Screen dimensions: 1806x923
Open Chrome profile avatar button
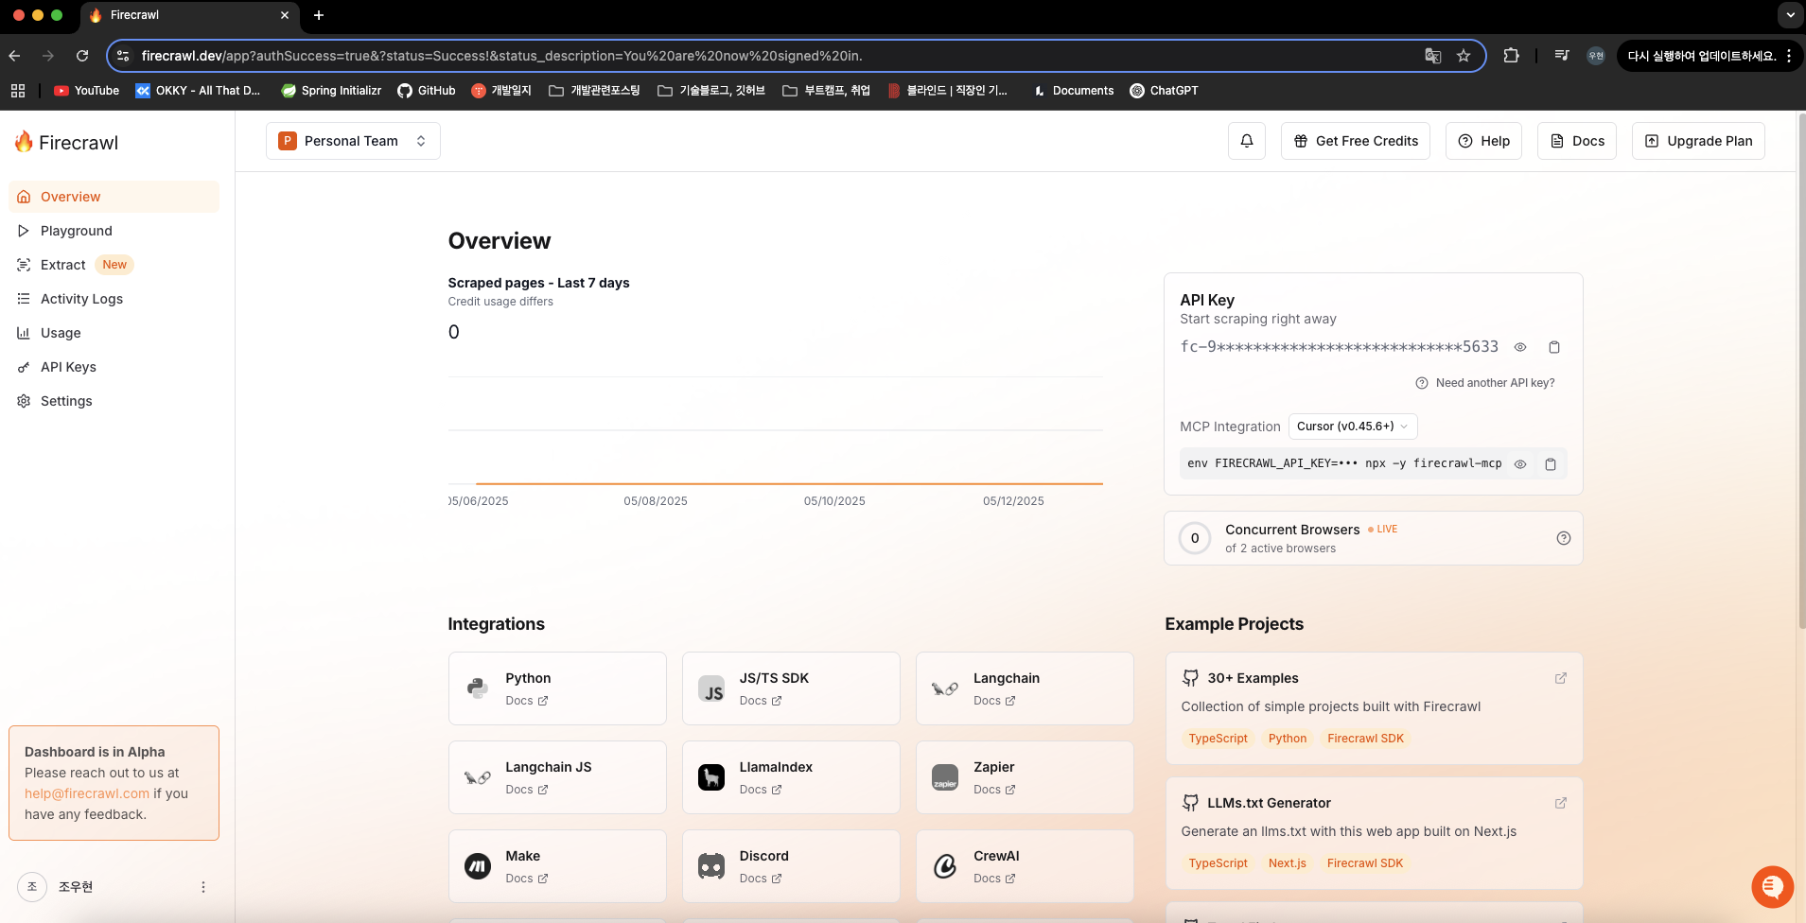[1596, 56]
